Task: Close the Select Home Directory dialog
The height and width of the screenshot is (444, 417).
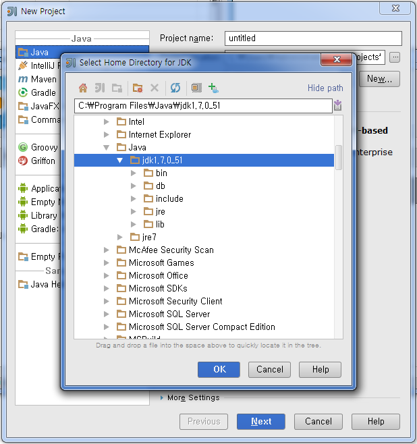Action: pyautogui.click(x=336, y=59)
